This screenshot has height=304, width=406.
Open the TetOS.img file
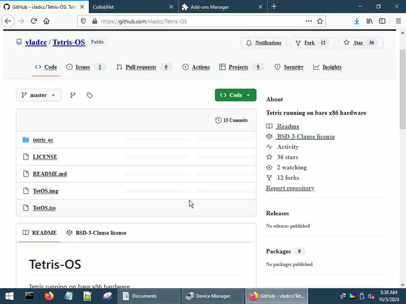(46, 191)
